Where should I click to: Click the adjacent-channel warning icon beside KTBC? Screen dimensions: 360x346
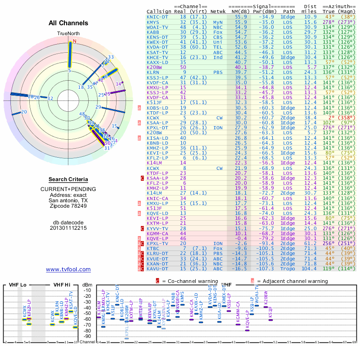coord(139,248)
